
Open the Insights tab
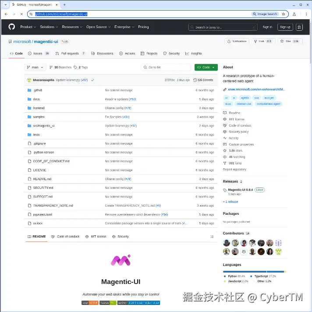[x=194, y=53]
